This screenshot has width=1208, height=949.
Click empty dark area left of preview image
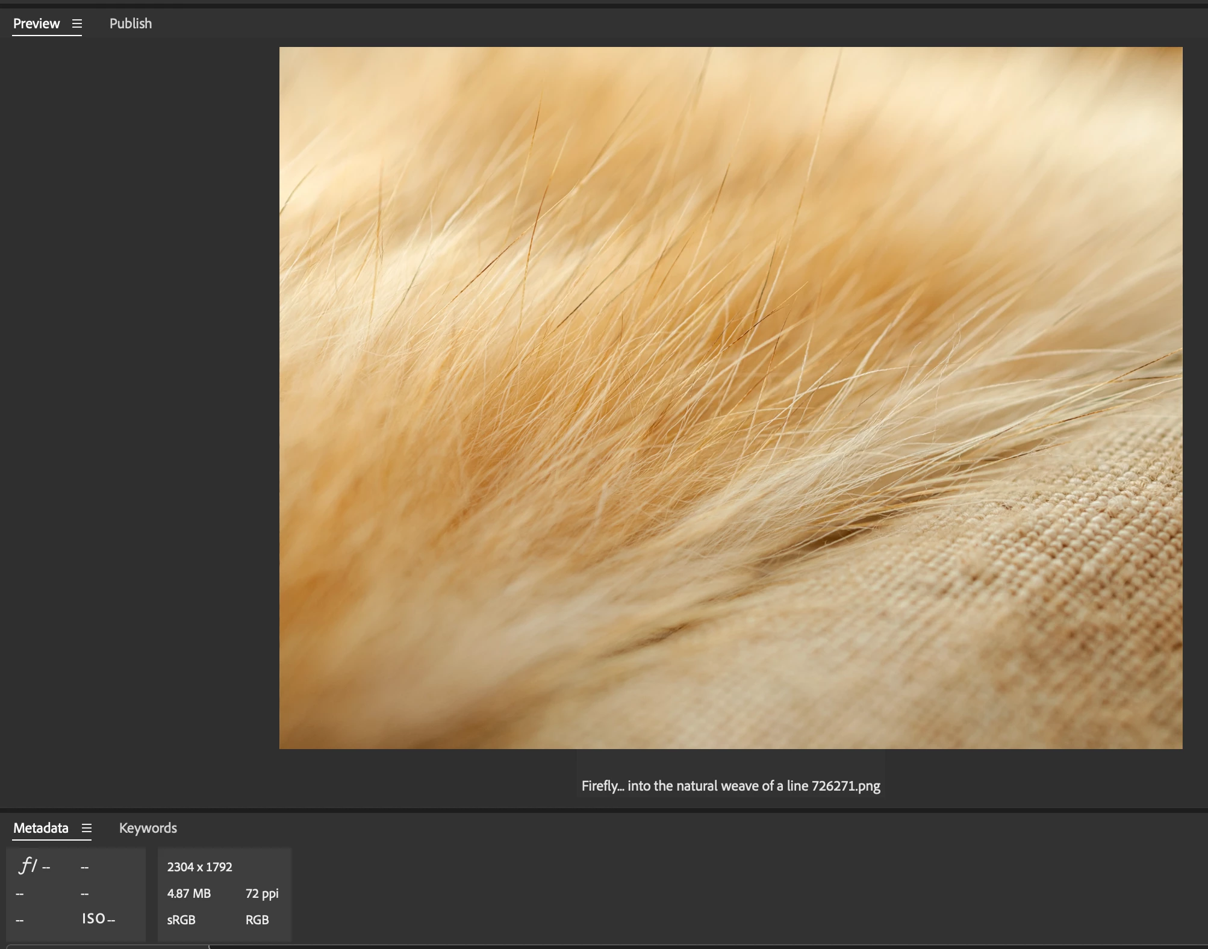(139, 391)
